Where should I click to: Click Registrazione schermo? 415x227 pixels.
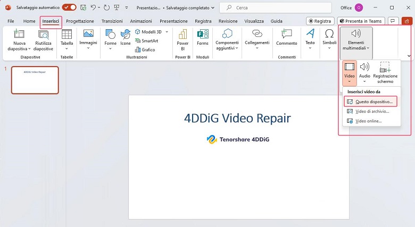pyautogui.click(x=385, y=73)
